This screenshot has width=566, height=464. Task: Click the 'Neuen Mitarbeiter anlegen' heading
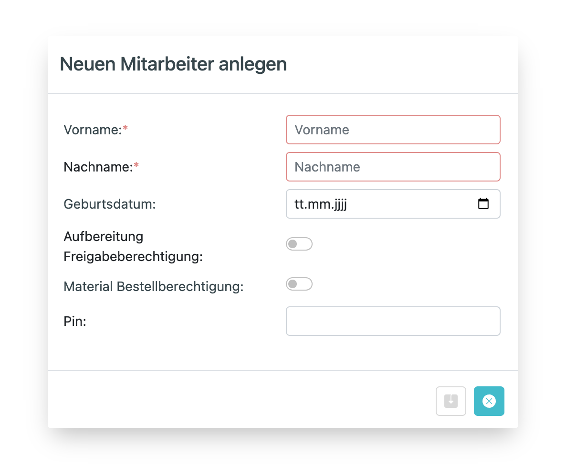173,64
